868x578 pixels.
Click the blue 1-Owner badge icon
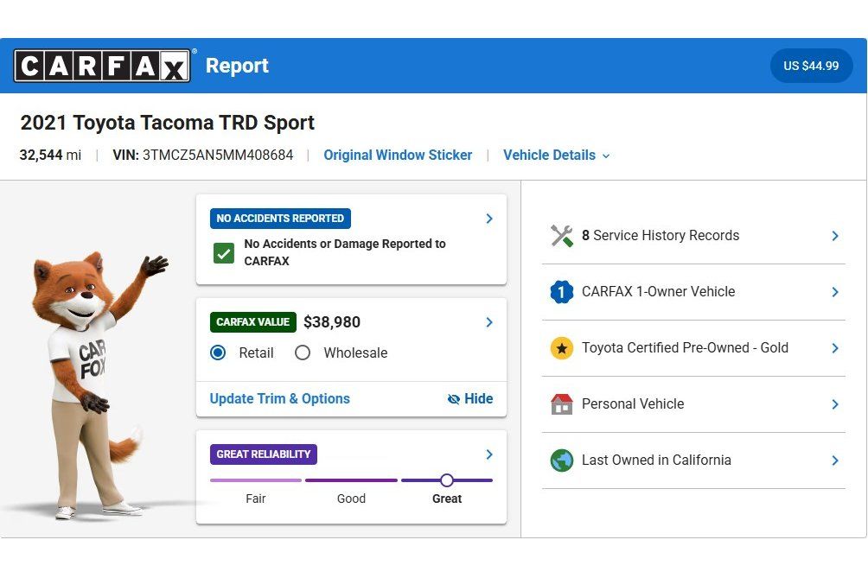click(561, 292)
